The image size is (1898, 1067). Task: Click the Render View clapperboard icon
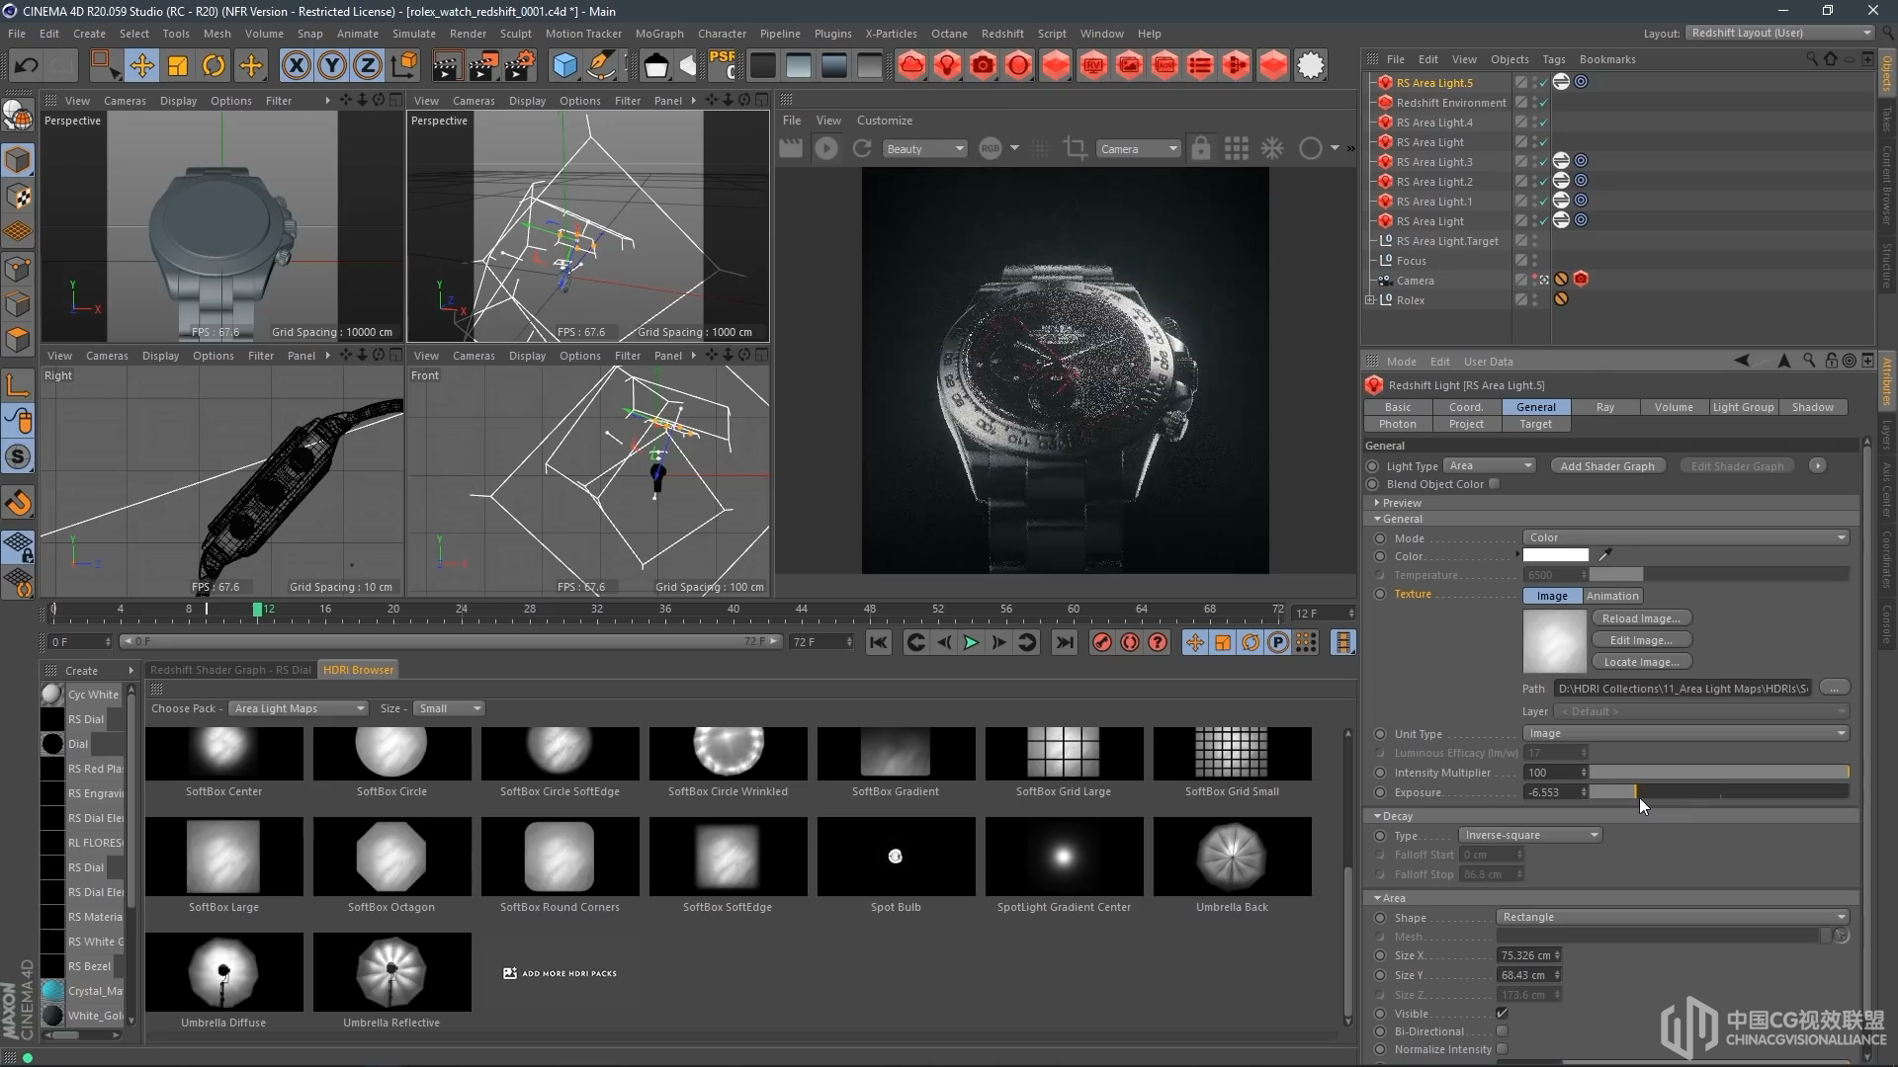tap(446, 66)
